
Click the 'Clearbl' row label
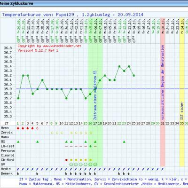point(8,156)
